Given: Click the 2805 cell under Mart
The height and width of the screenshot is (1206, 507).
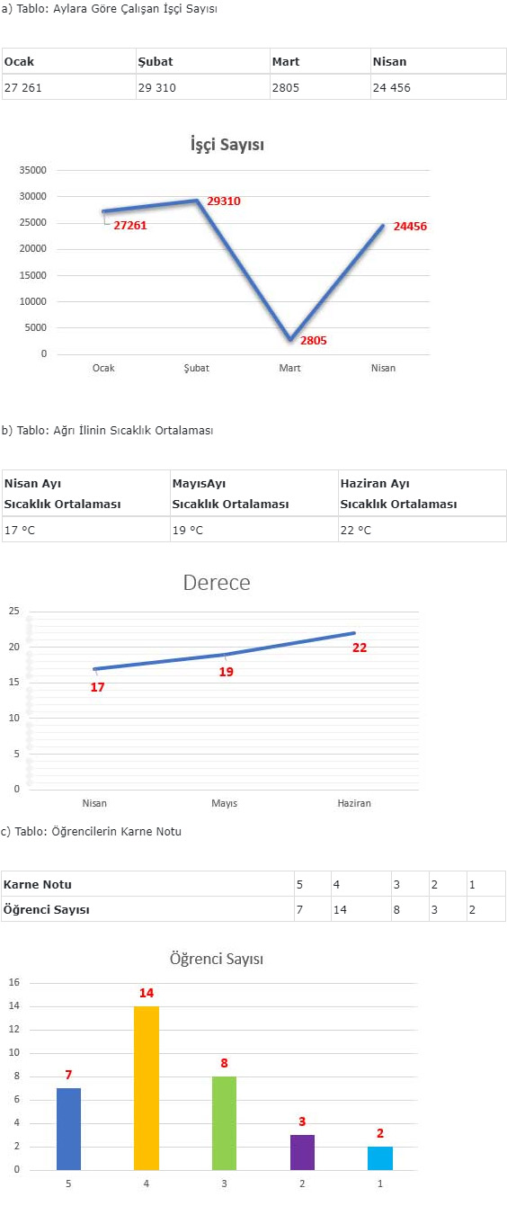Looking at the screenshot, I should coord(319,88).
